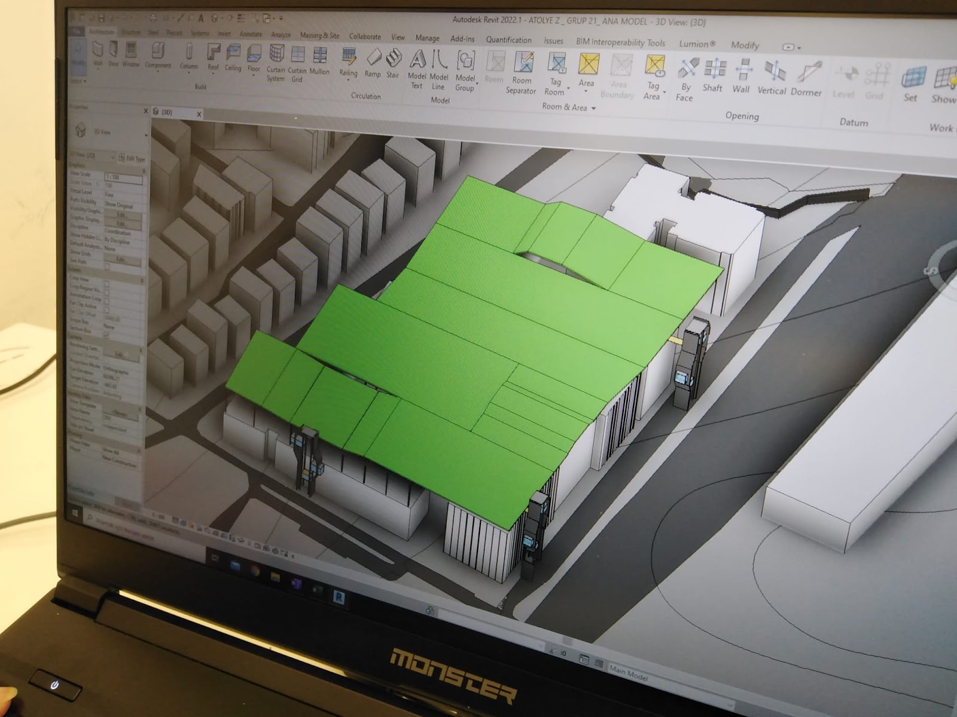
Task: Toggle the Section Box checkbox
Action: tap(108, 335)
